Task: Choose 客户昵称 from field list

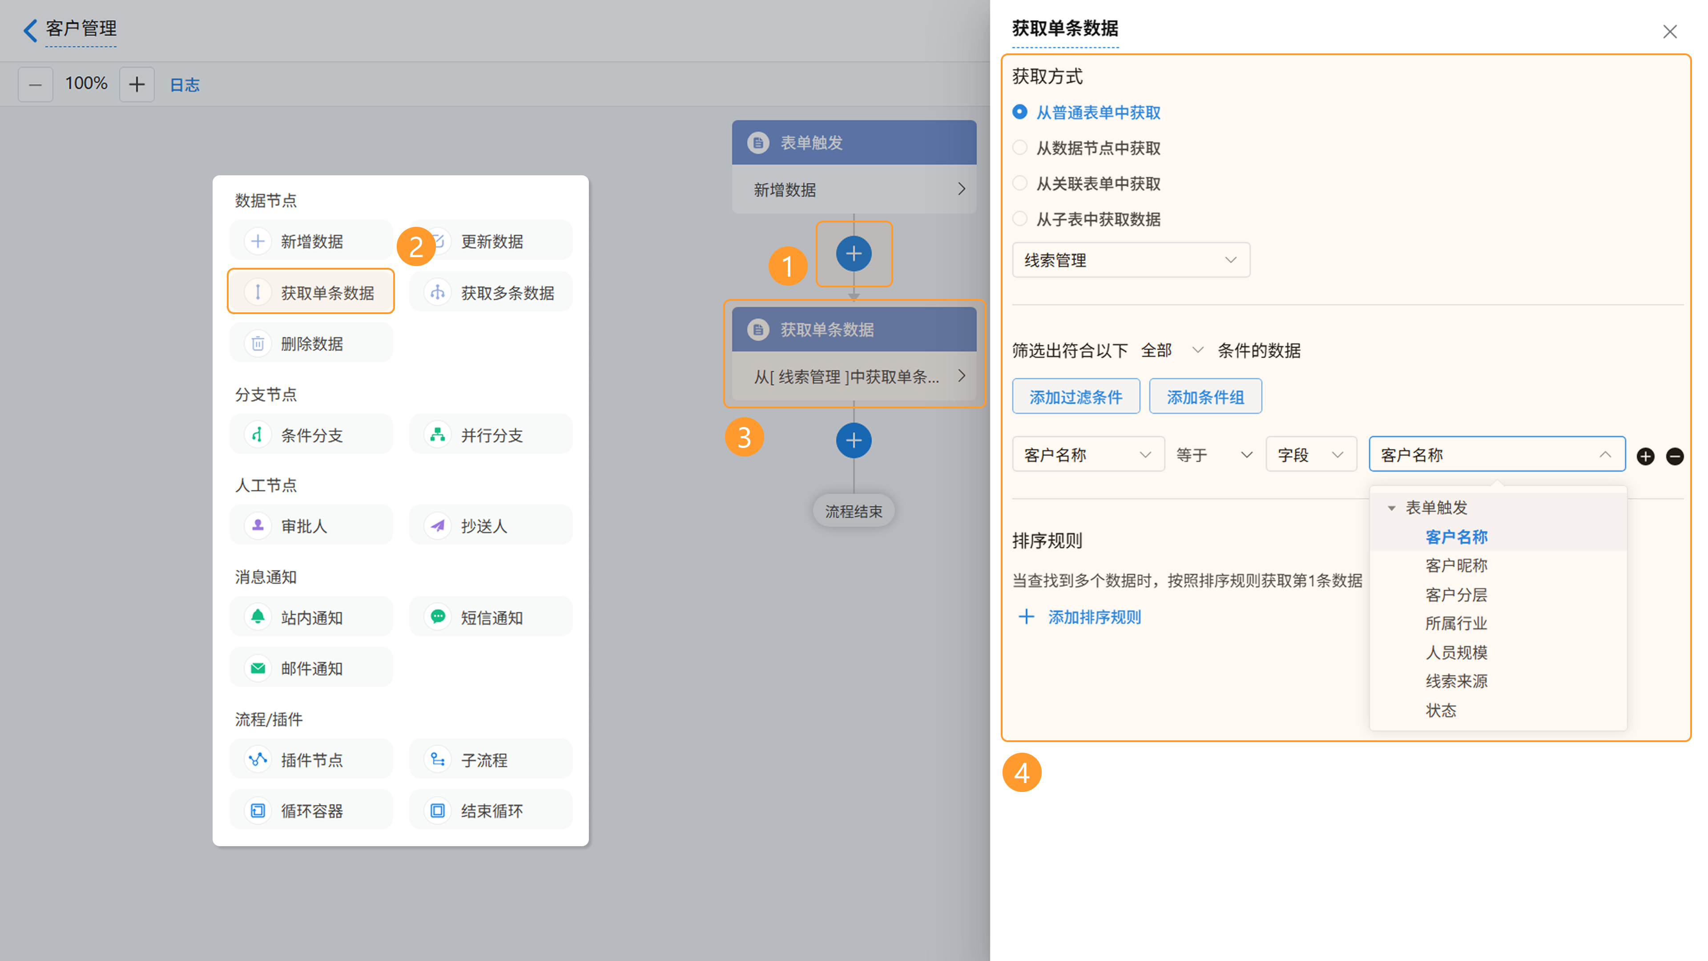Action: click(x=1456, y=566)
